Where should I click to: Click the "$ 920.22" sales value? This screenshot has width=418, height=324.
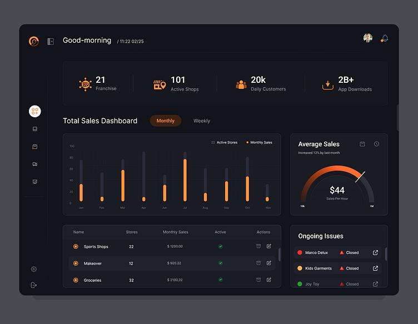174,263
